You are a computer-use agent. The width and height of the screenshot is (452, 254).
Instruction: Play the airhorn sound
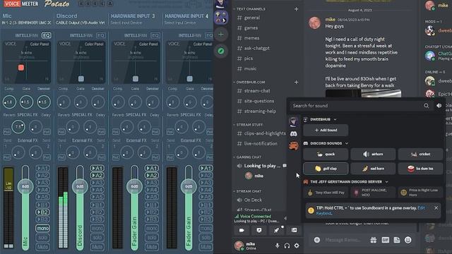373,155
